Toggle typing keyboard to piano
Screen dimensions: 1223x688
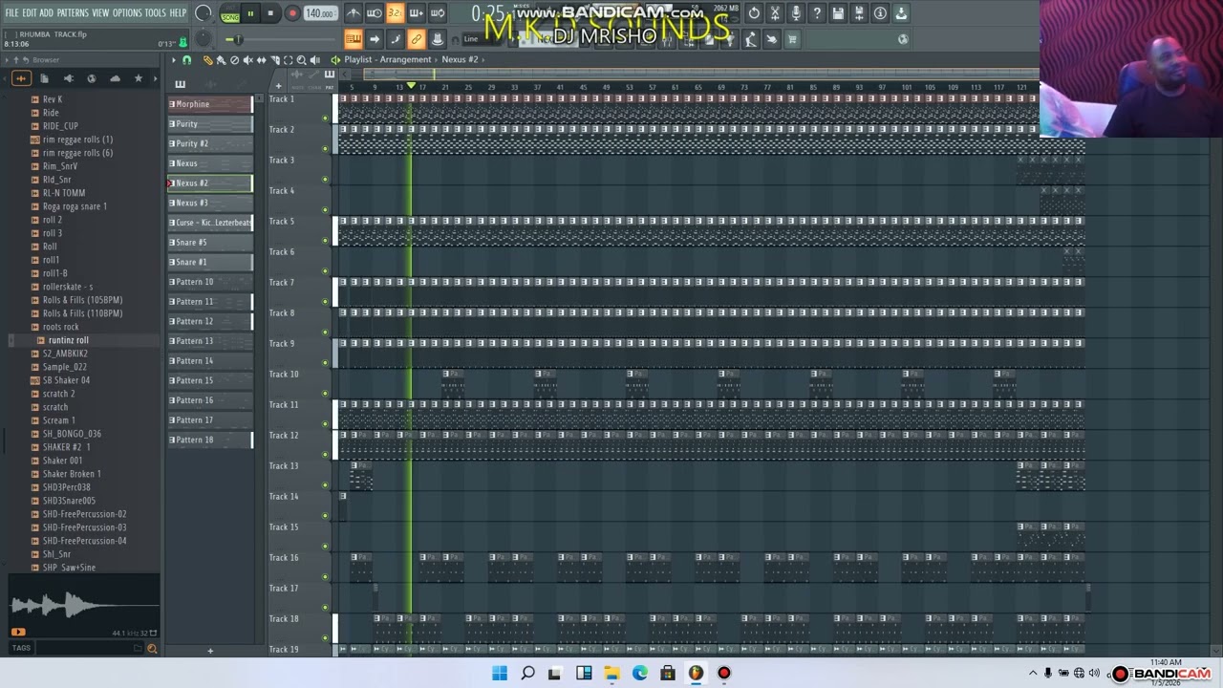354,39
